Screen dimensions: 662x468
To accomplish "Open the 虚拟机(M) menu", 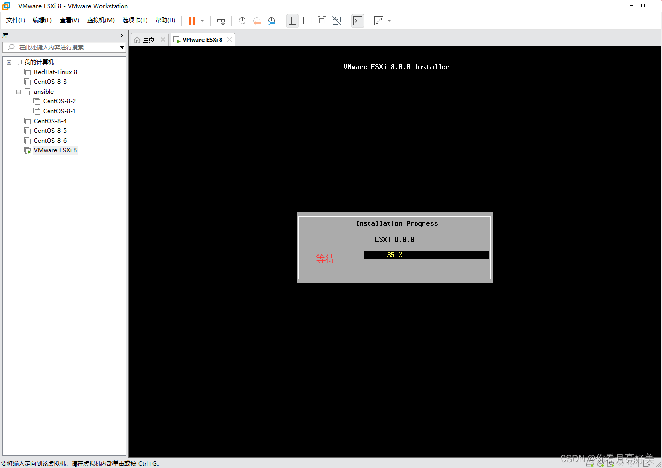I will 100,20.
